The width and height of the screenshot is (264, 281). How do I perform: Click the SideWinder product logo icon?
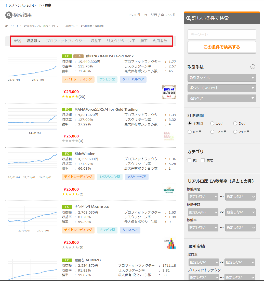[169, 189]
